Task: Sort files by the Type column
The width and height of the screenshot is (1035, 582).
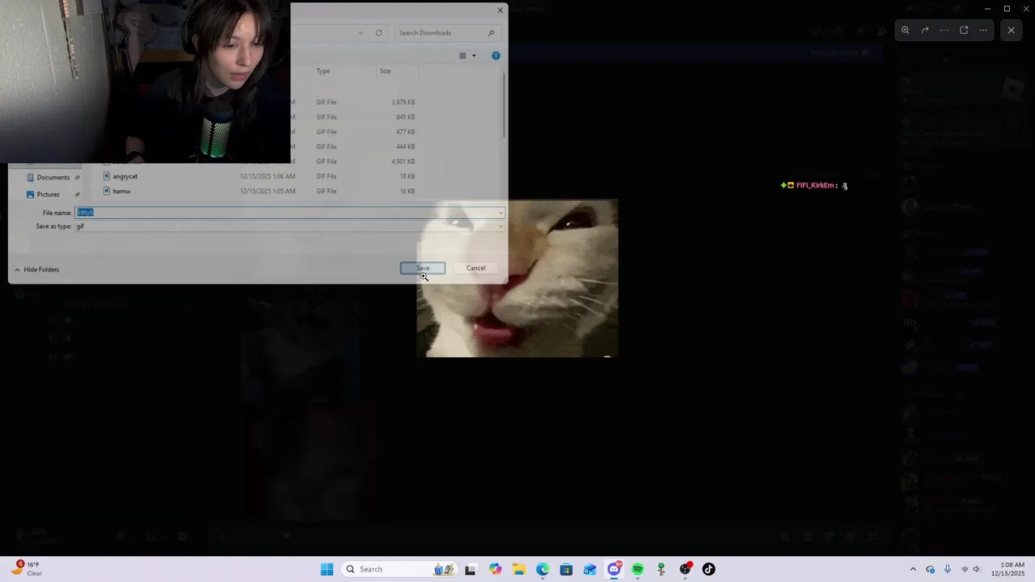Action: 323,71
